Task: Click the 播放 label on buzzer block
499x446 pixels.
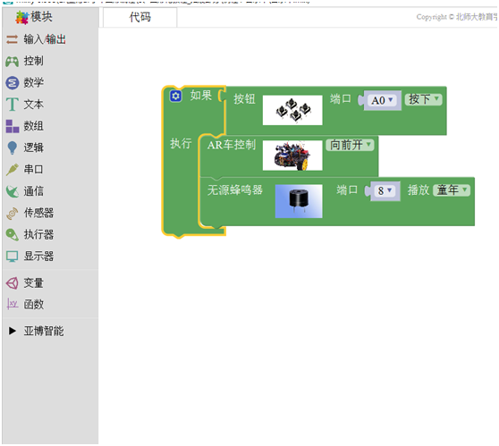Action: coord(419,189)
